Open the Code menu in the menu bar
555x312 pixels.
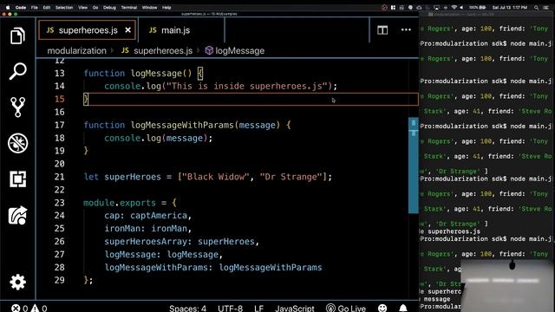pos(21,7)
